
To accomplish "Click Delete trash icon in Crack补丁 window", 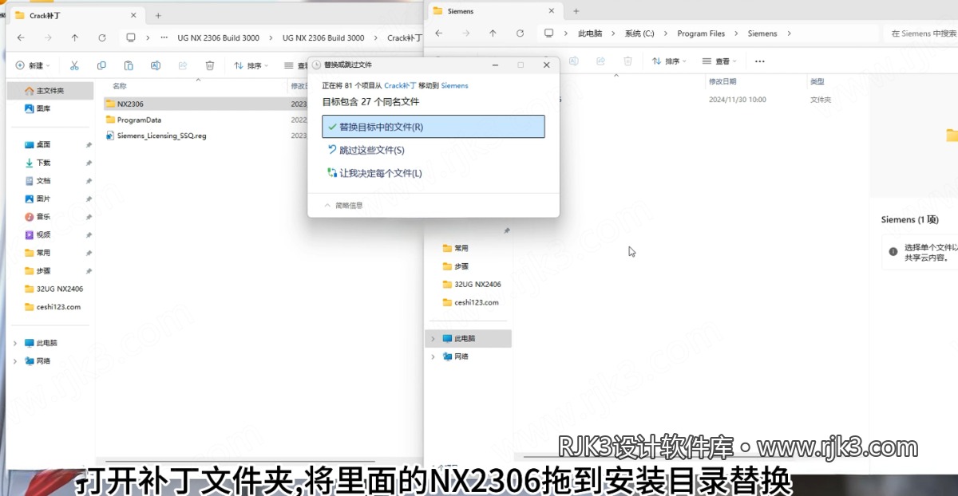I will click(210, 65).
